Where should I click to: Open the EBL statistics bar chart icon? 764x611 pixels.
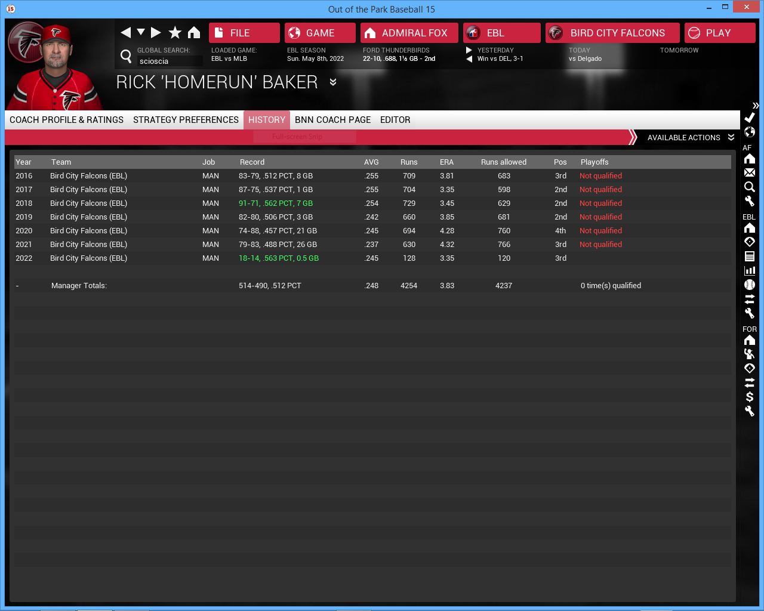[x=750, y=270]
